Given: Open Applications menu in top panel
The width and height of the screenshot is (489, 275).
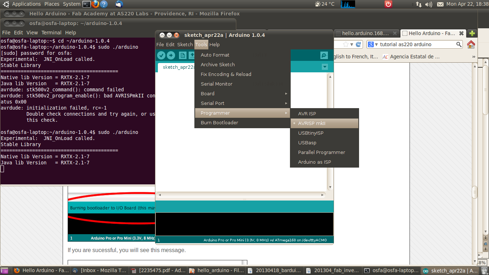Looking at the screenshot, I should point(26,4).
